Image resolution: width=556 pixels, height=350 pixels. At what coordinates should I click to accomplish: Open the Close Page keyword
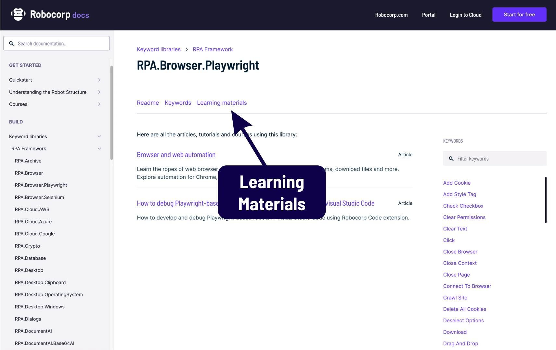tap(456, 275)
